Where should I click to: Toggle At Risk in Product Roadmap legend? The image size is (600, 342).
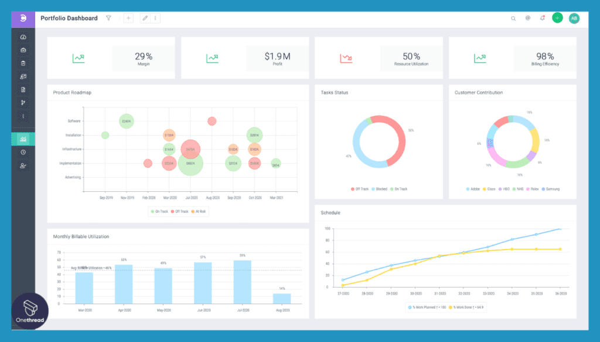[199, 212]
